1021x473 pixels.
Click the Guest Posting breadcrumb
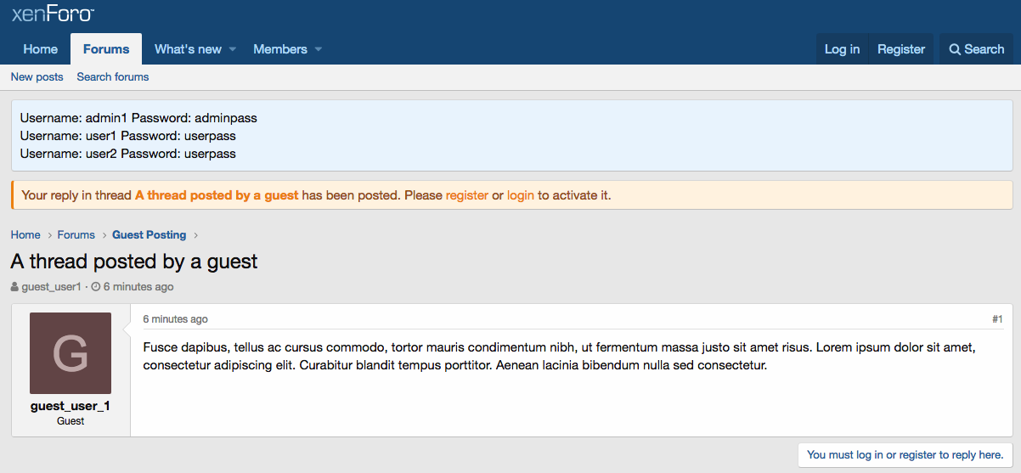tap(149, 234)
